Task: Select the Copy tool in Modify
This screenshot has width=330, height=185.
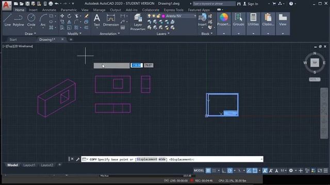Action: [62, 22]
